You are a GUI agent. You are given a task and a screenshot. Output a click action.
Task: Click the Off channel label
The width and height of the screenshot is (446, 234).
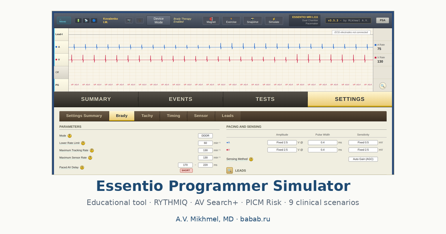61,72
